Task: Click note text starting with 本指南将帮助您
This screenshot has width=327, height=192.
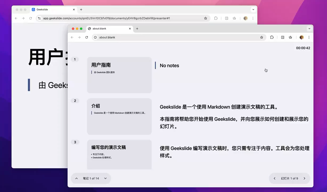Action: pyautogui.click(x=234, y=123)
